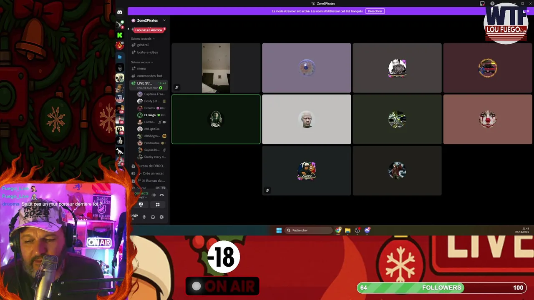534x300 pixels.
Task: Open the thumbs-up server icon
Action: (x=120, y=140)
